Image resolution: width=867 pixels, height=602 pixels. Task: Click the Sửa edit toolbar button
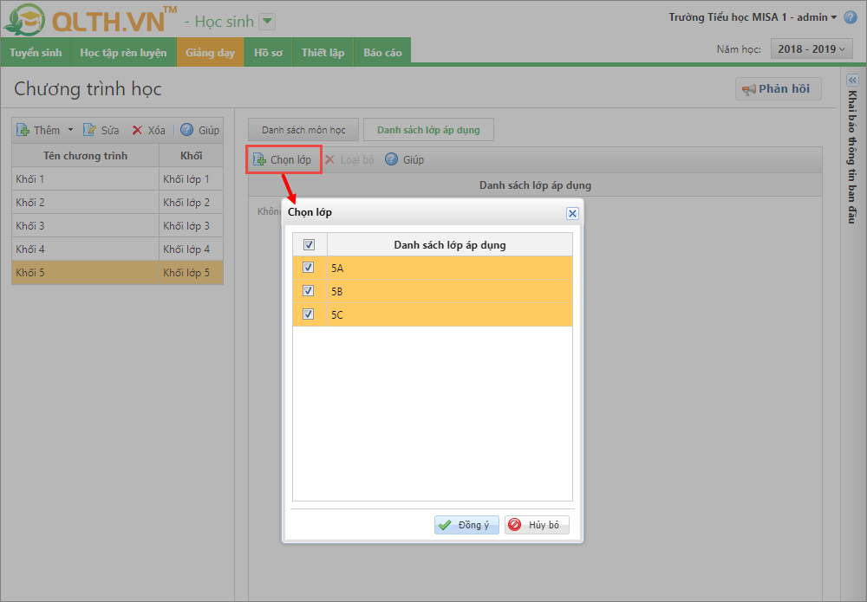coord(101,130)
